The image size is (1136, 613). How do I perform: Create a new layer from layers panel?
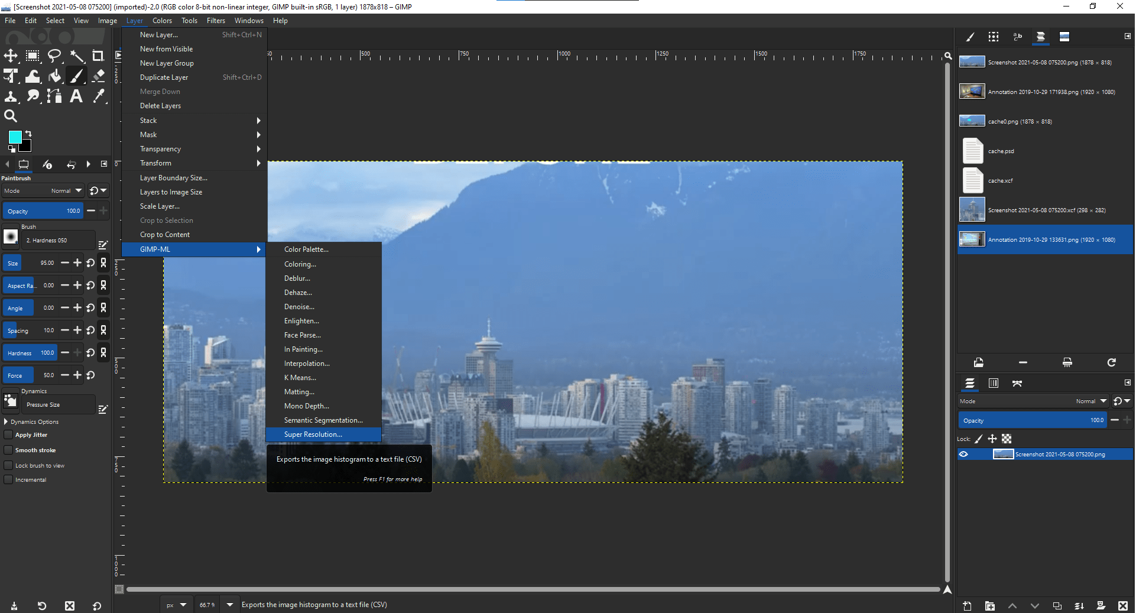(x=967, y=606)
